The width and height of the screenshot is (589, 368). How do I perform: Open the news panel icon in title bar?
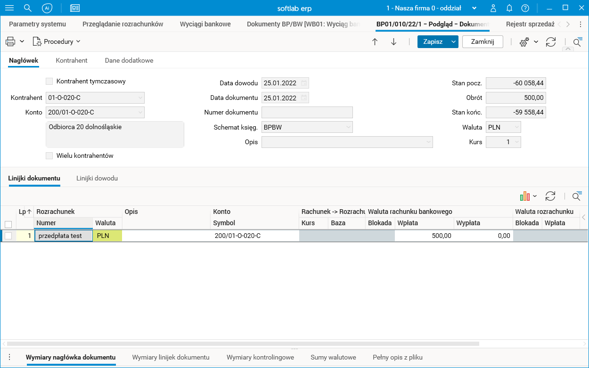[x=75, y=8]
